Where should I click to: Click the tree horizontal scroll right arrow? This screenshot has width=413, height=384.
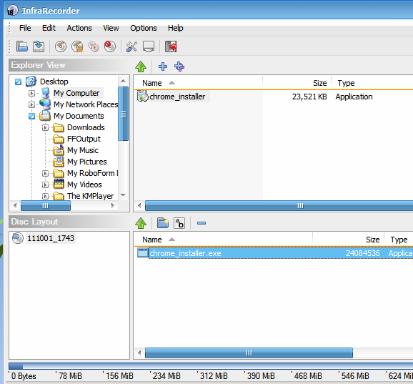[x=113, y=206]
